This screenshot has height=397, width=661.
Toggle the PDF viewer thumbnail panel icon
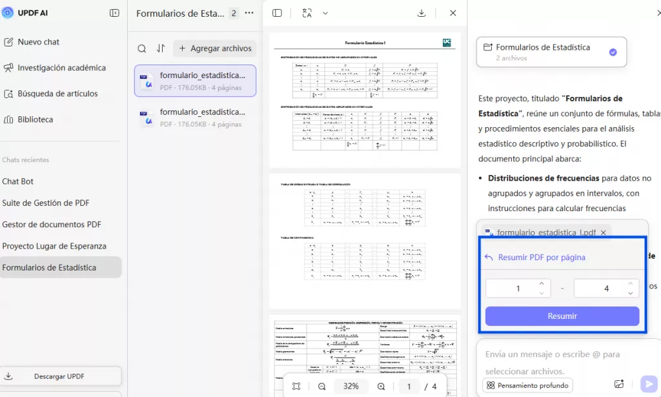pos(277,13)
